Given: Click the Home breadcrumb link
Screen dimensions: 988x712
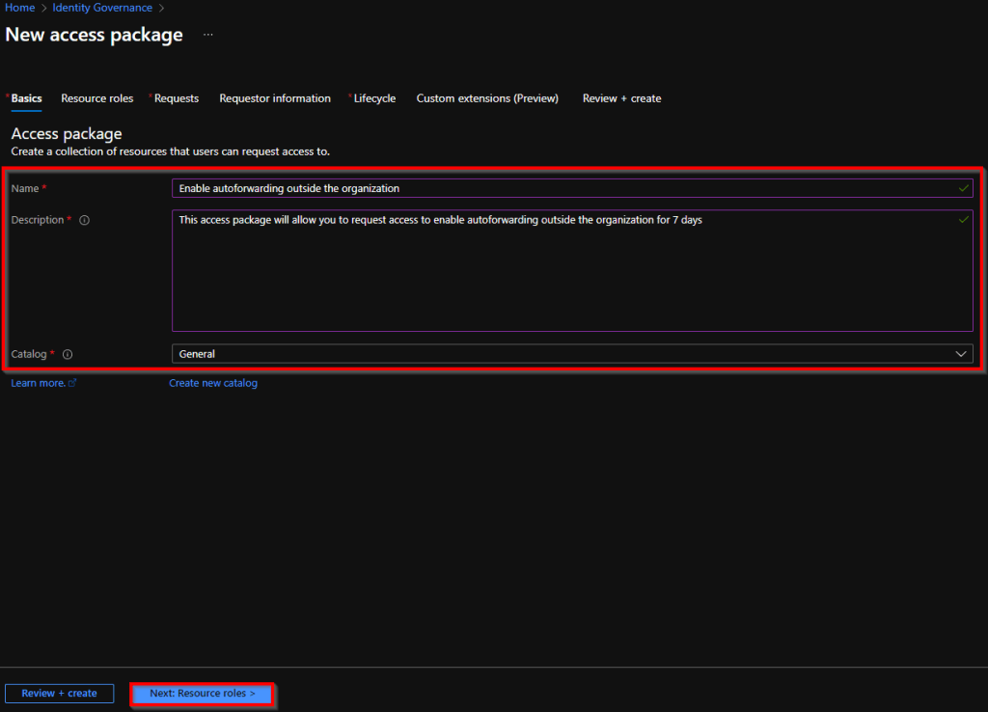Looking at the screenshot, I should pos(20,8).
